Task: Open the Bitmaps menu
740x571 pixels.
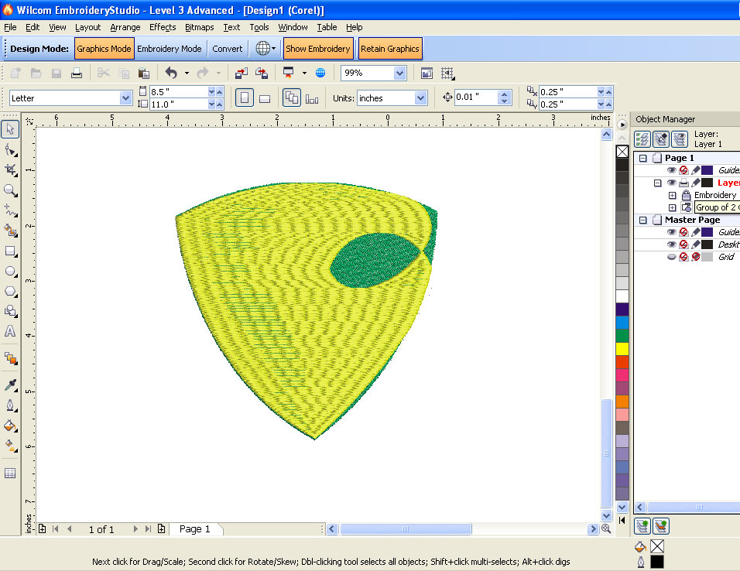Action: [199, 27]
